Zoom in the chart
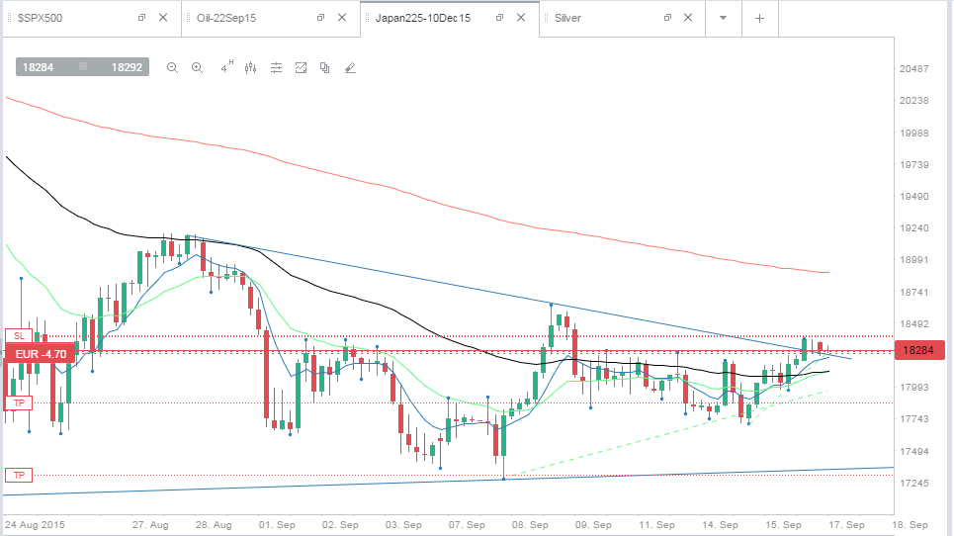 (x=197, y=68)
